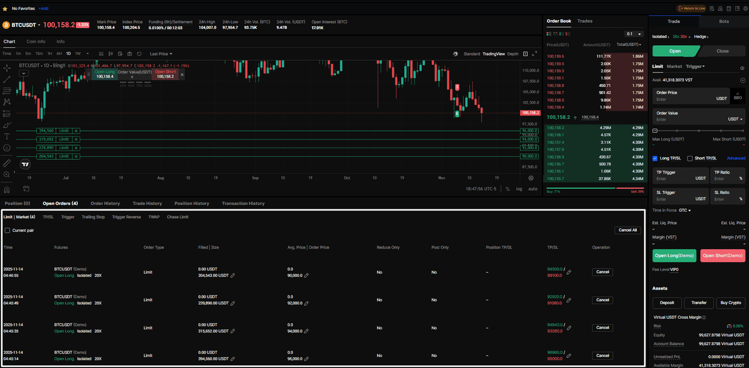
Task: Check the Current pair filter checkbox
Action: [8, 231]
